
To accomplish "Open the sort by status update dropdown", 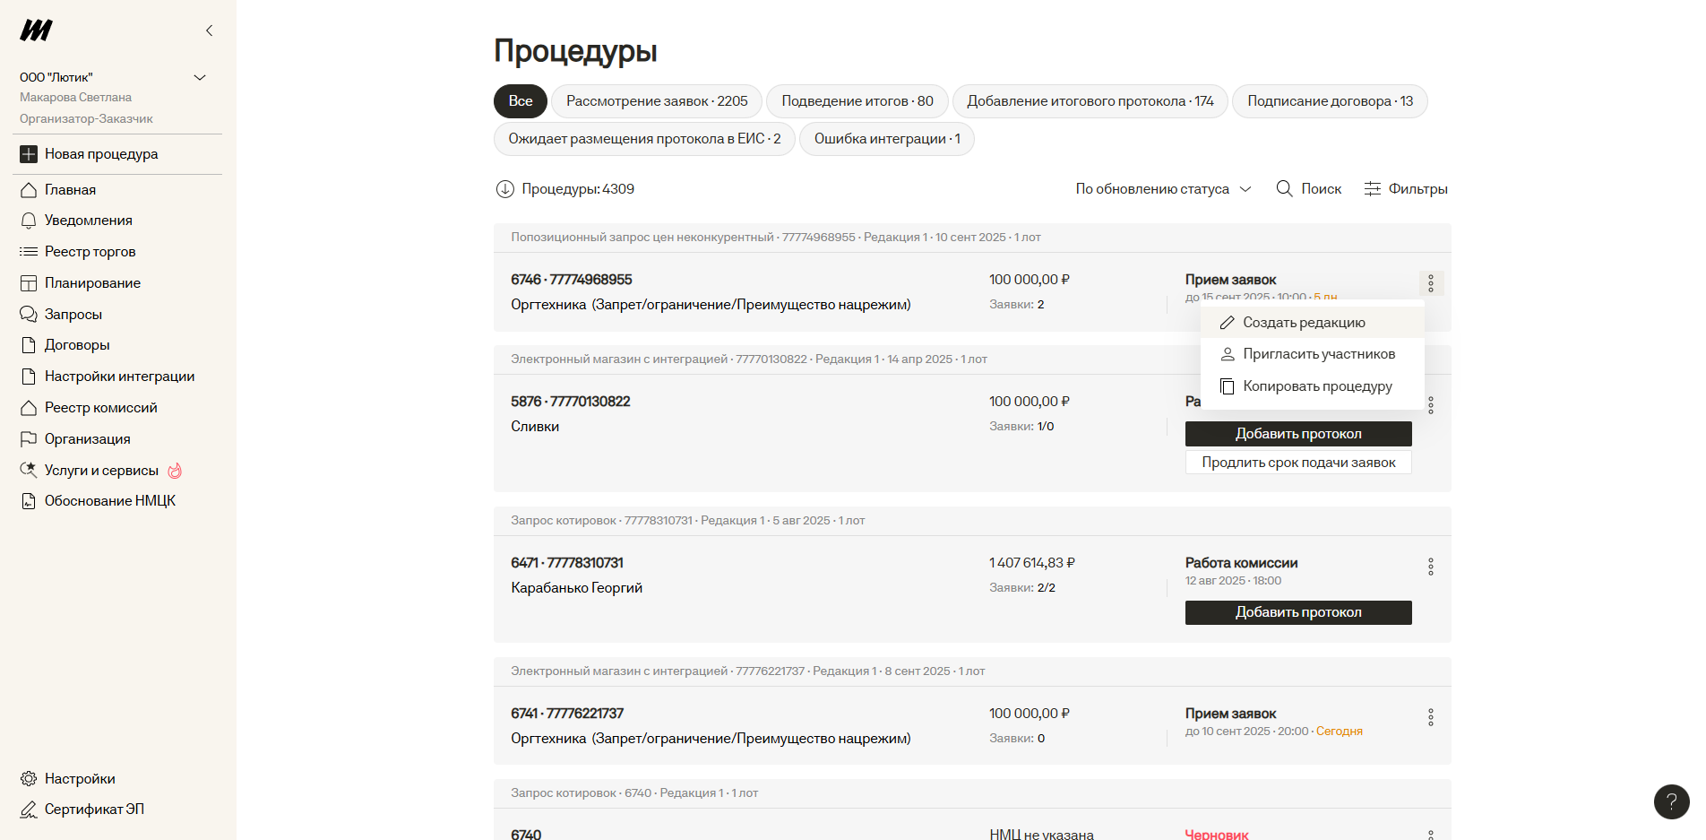I will tap(1162, 189).
